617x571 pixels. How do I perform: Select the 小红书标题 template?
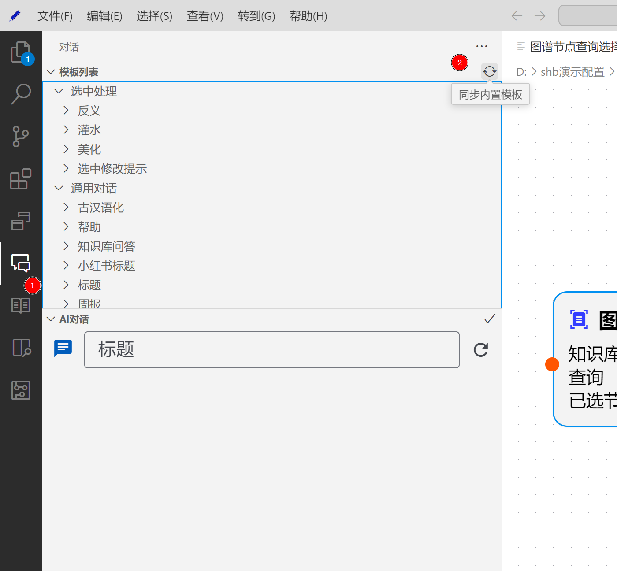(106, 266)
